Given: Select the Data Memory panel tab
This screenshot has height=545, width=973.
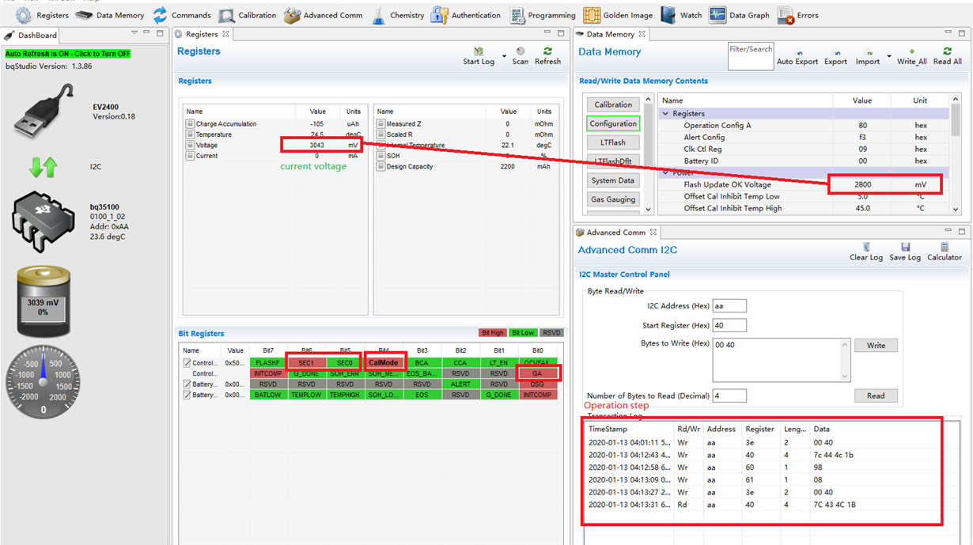Looking at the screenshot, I should [x=611, y=34].
